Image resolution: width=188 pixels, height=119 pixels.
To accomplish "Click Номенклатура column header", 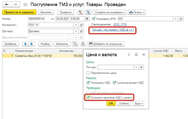I will coord(36,51).
